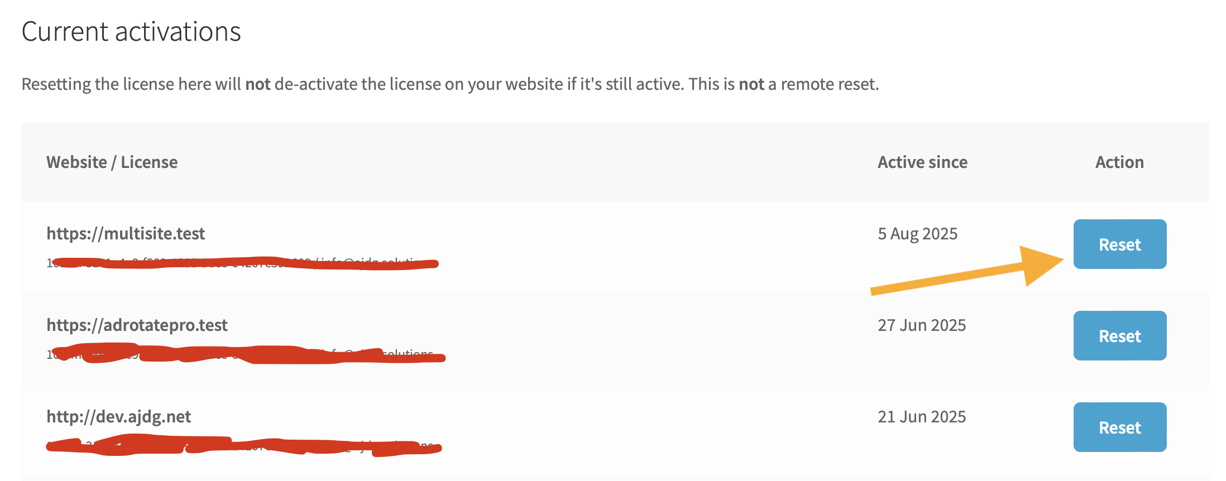
Task: Select the 27 Jun 2025 activation date
Action: (922, 325)
